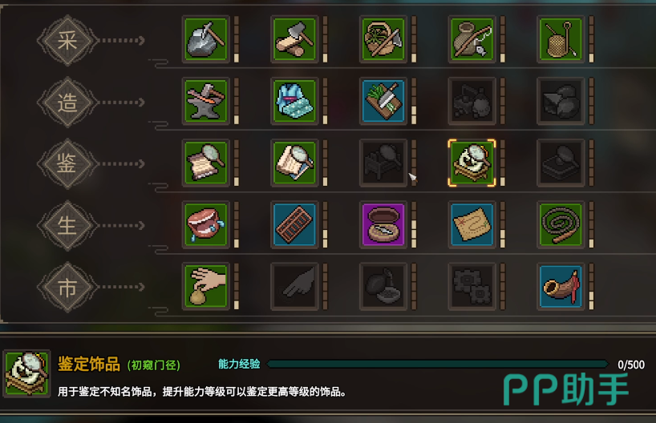Click the 鉴定饰品 detail thumbnail icon

pos(26,373)
